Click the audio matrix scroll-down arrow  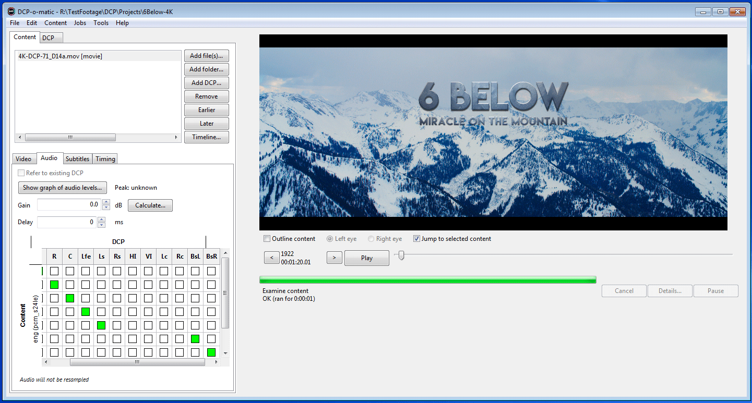[225, 353]
